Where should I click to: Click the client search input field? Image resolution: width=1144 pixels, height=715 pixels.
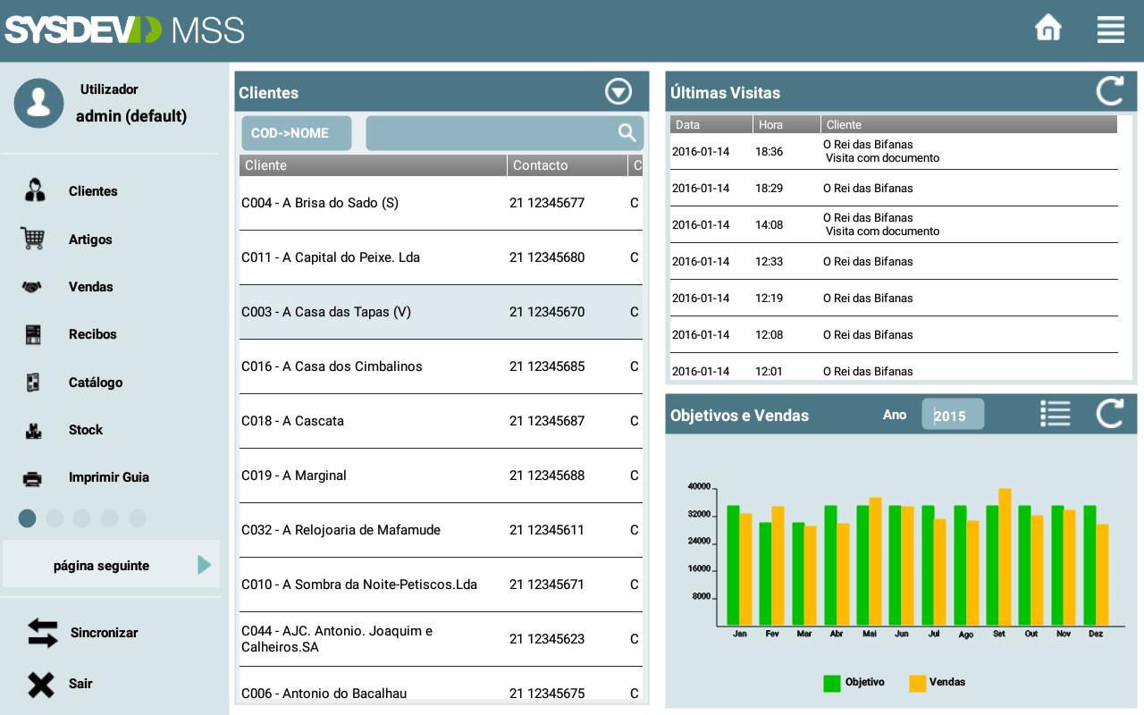(x=504, y=133)
